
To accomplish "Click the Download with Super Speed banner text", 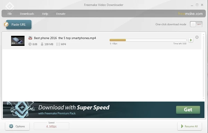I will [74, 108].
